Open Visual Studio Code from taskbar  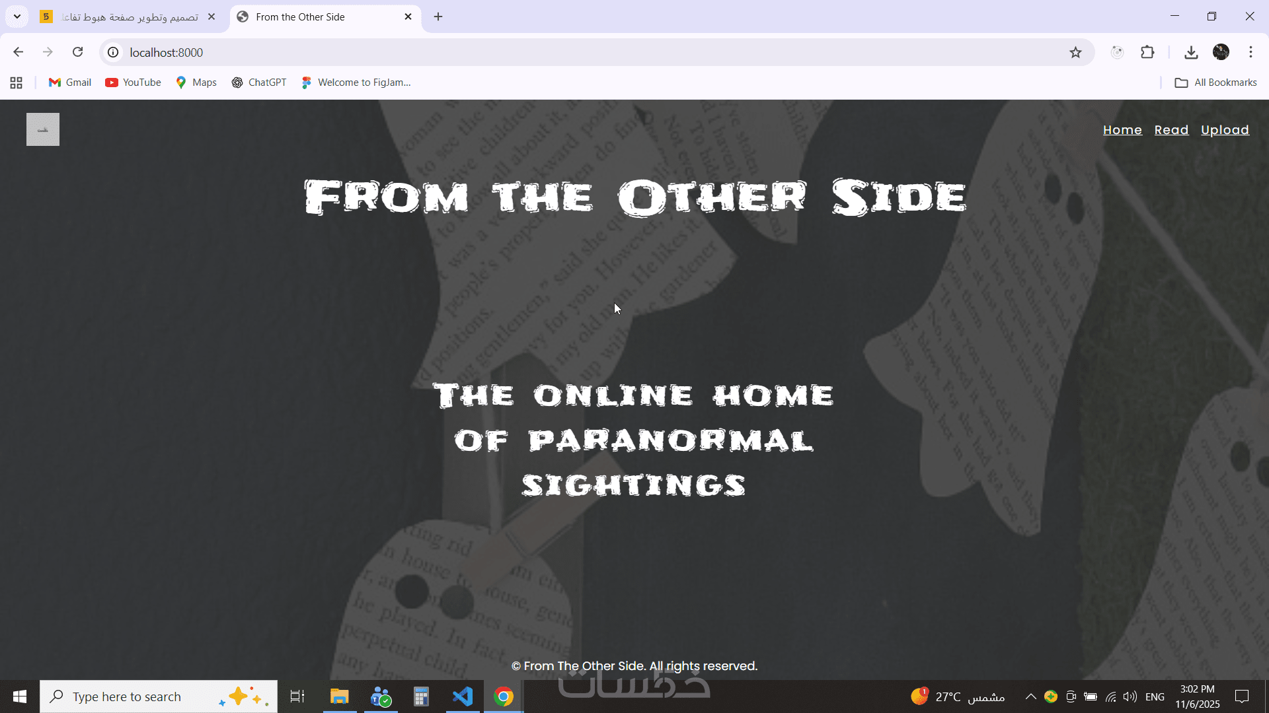(x=463, y=696)
